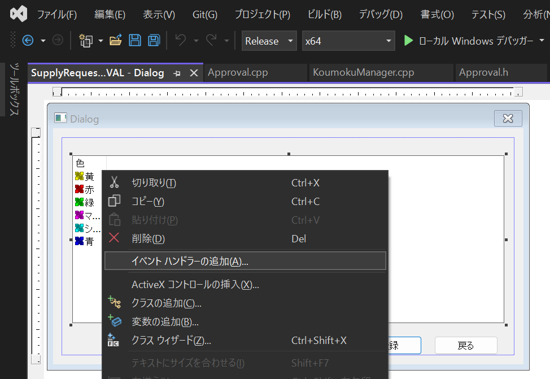
Task: Click the yellow 黄 color item icon
Action: pyautogui.click(x=79, y=176)
